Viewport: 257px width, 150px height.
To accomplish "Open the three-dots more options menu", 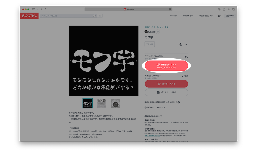I will click(186, 44).
